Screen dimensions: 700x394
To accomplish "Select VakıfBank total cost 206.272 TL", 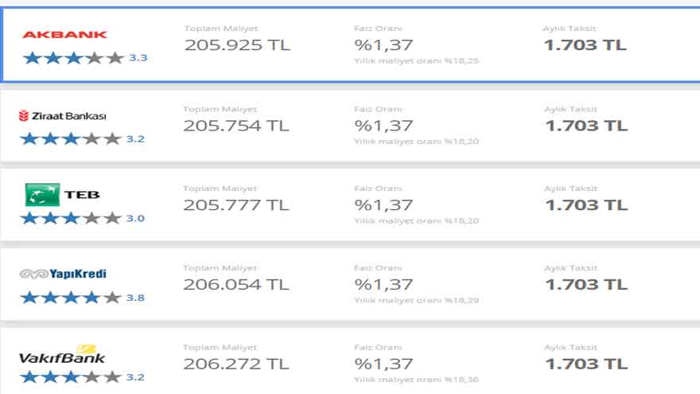I will coord(236,364).
